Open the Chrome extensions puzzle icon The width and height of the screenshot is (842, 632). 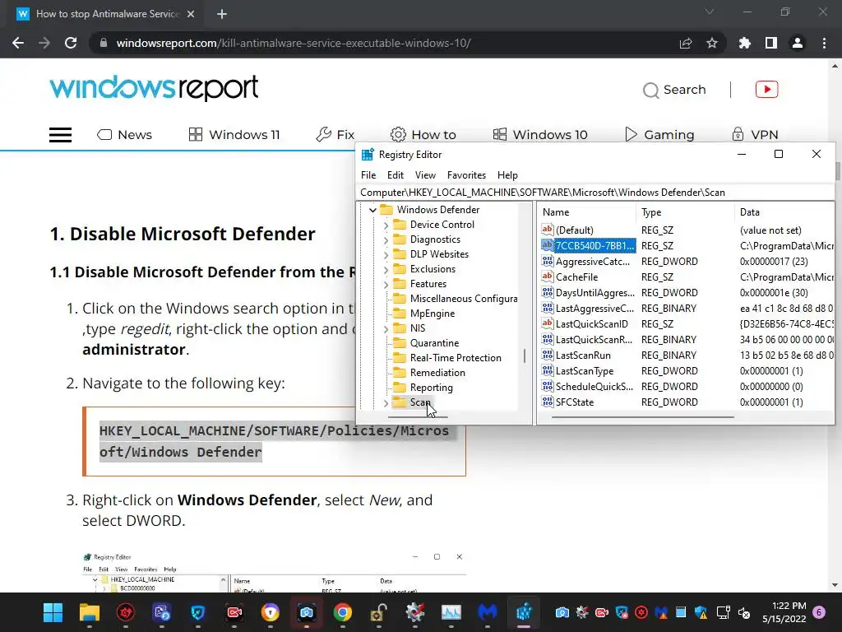[745, 43]
